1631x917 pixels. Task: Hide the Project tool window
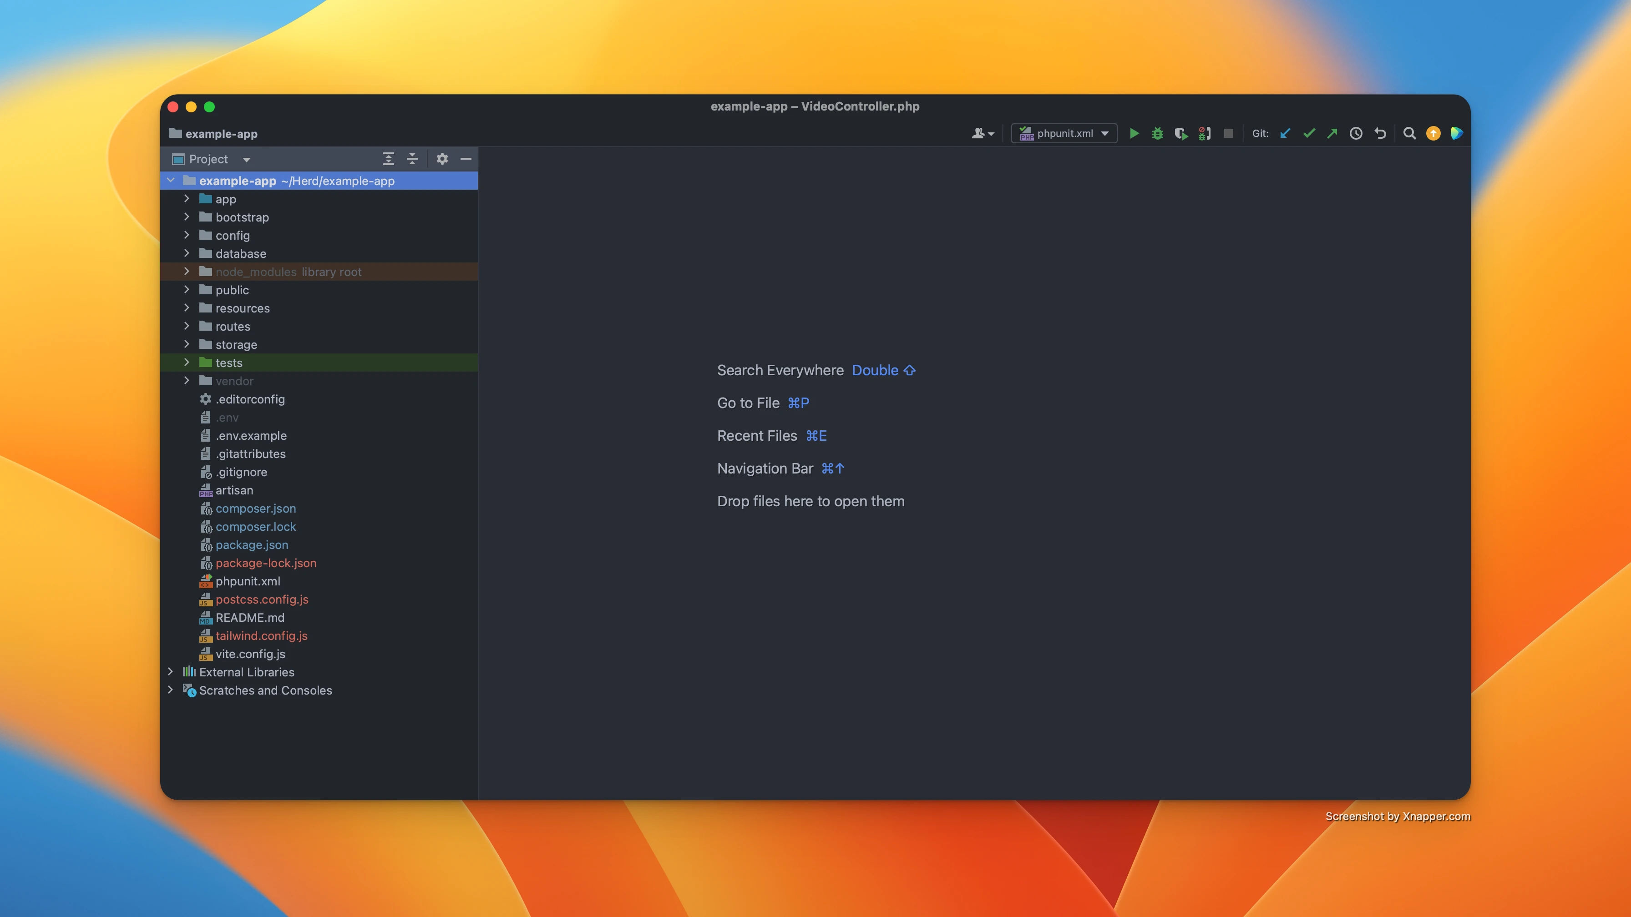[466, 159]
